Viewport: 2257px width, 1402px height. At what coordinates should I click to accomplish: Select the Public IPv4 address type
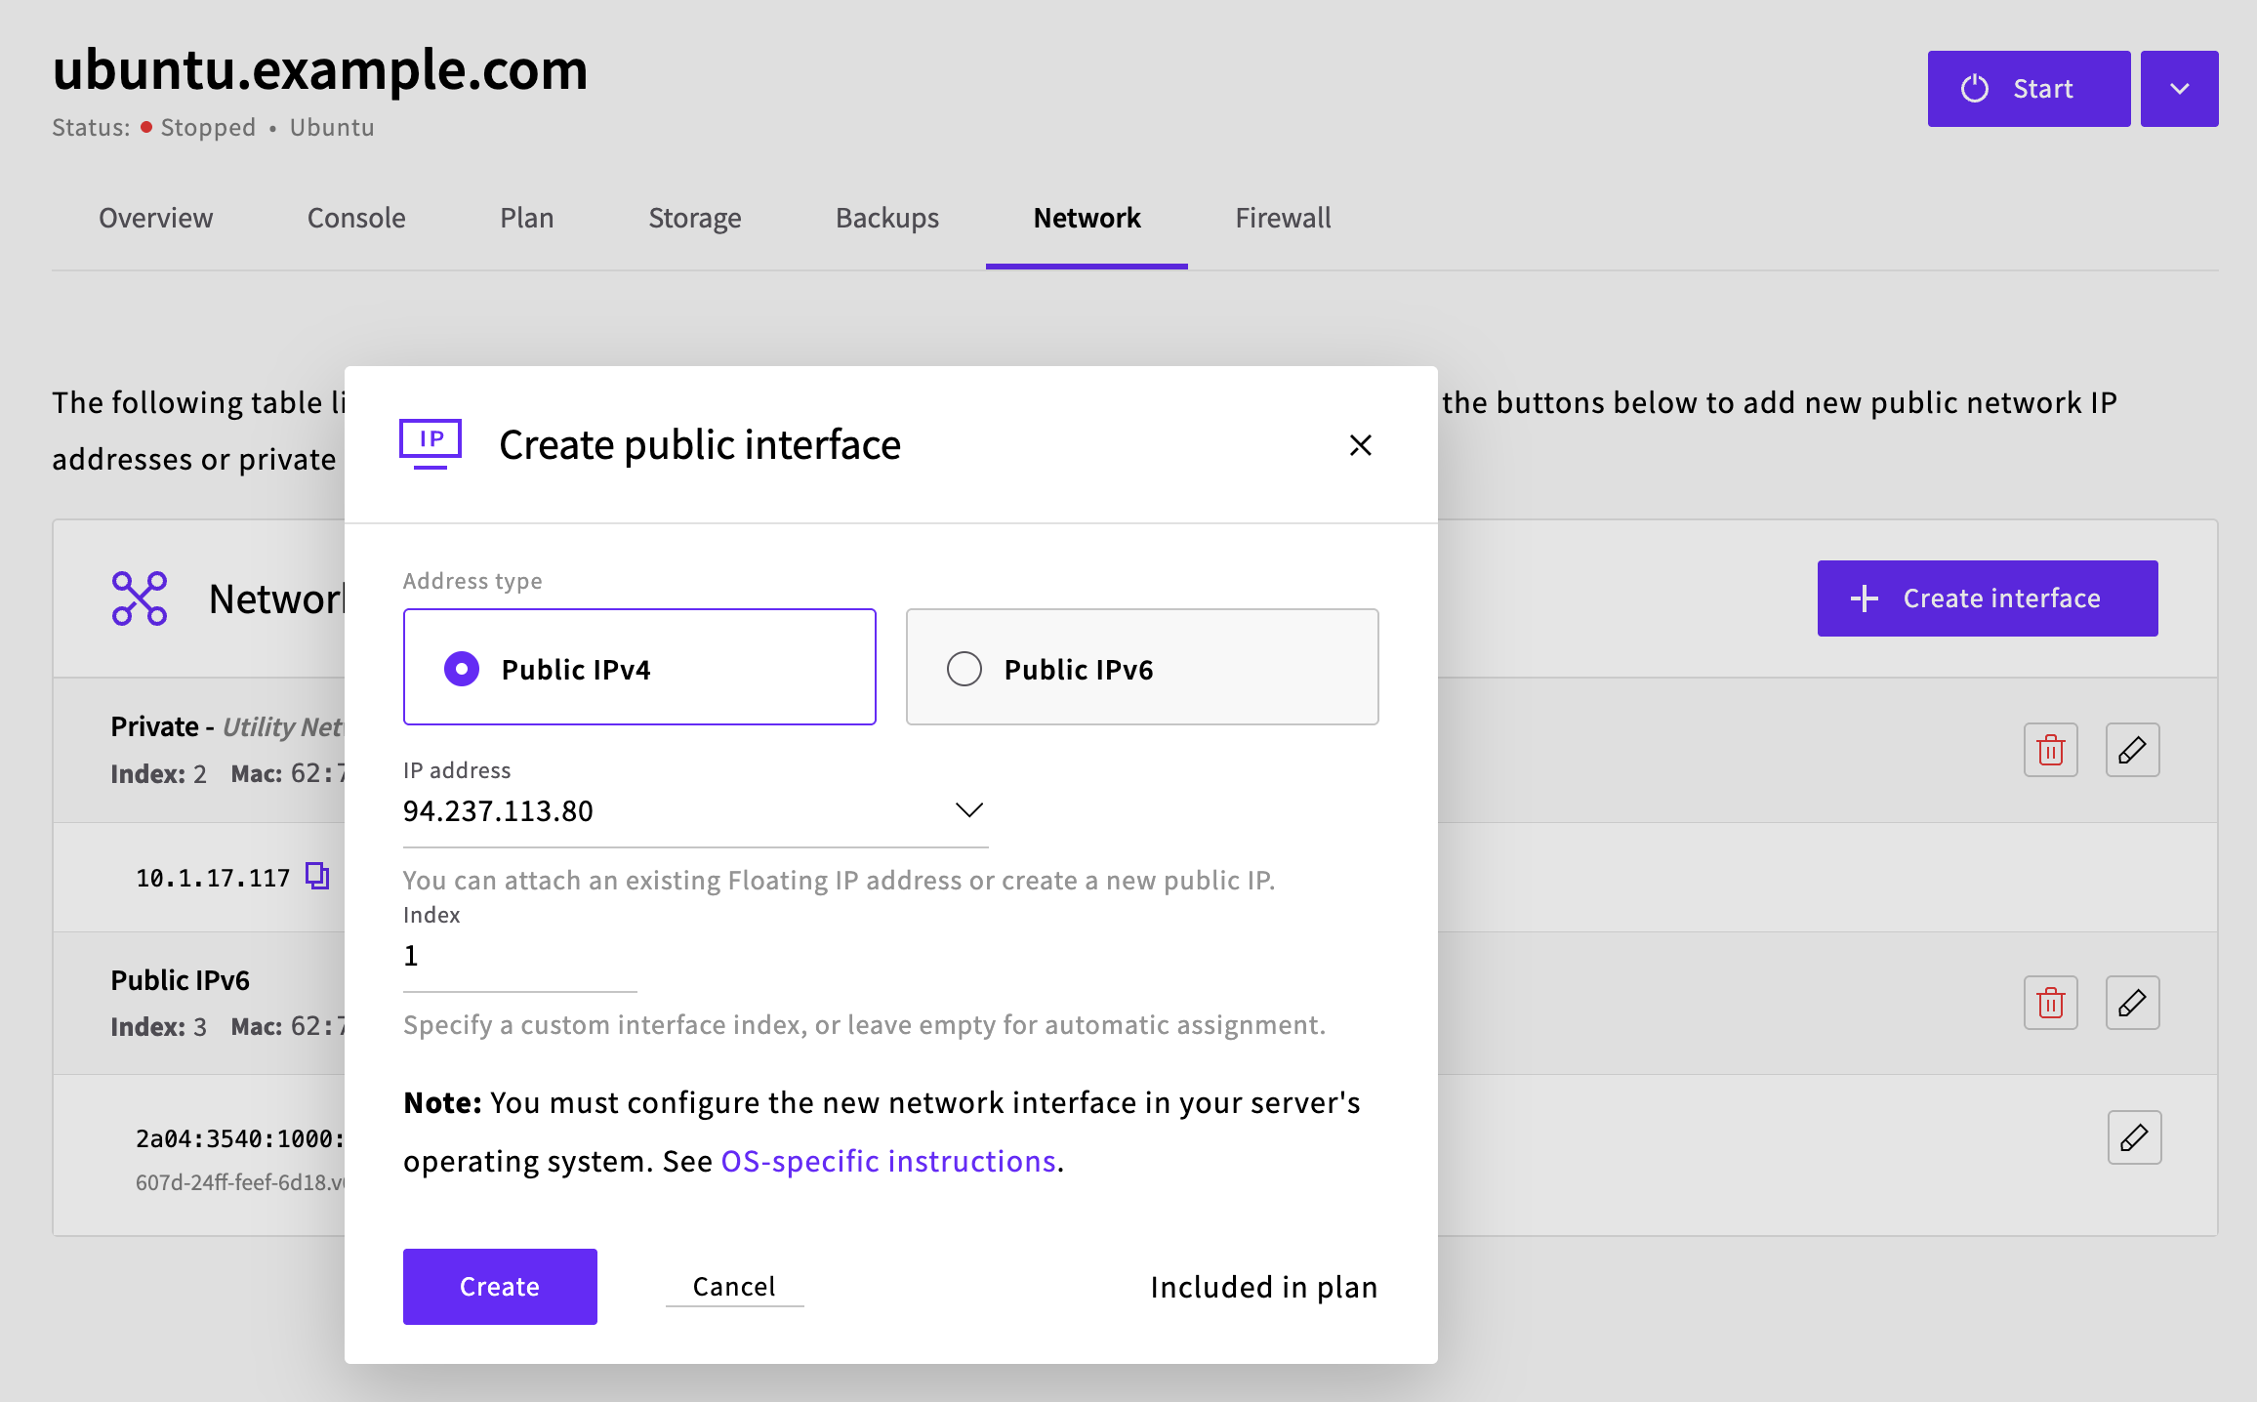[639, 668]
